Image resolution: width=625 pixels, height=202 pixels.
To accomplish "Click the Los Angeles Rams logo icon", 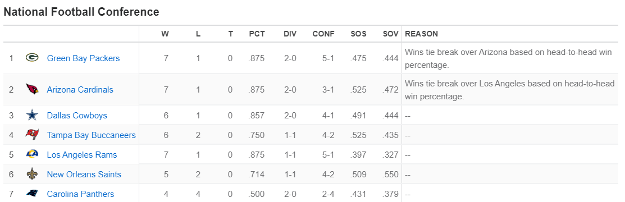I will [x=32, y=154].
